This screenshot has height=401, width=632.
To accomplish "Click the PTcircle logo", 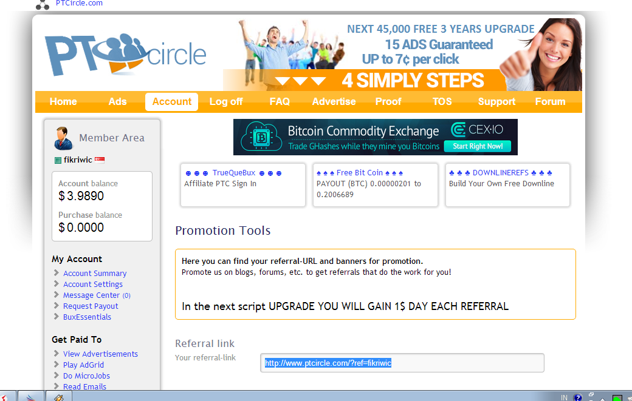I will click(x=125, y=55).
